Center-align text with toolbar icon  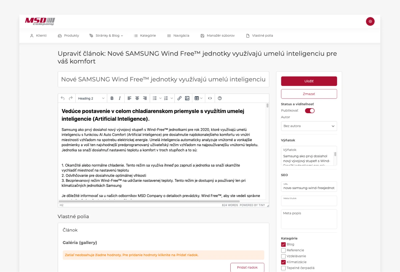point(137,98)
